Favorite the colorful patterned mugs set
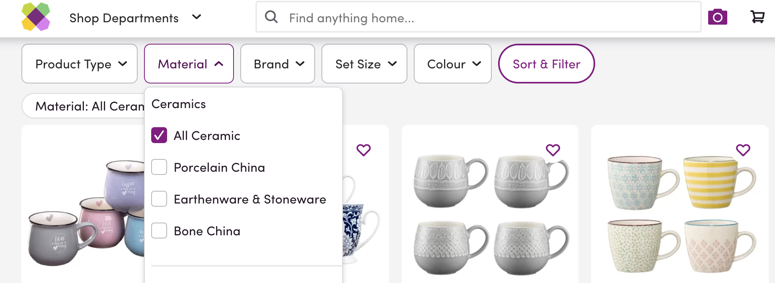The image size is (775, 283). tap(743, 150)
